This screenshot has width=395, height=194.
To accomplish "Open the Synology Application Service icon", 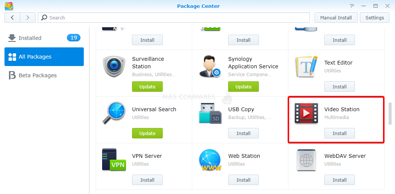I will 210,66.
